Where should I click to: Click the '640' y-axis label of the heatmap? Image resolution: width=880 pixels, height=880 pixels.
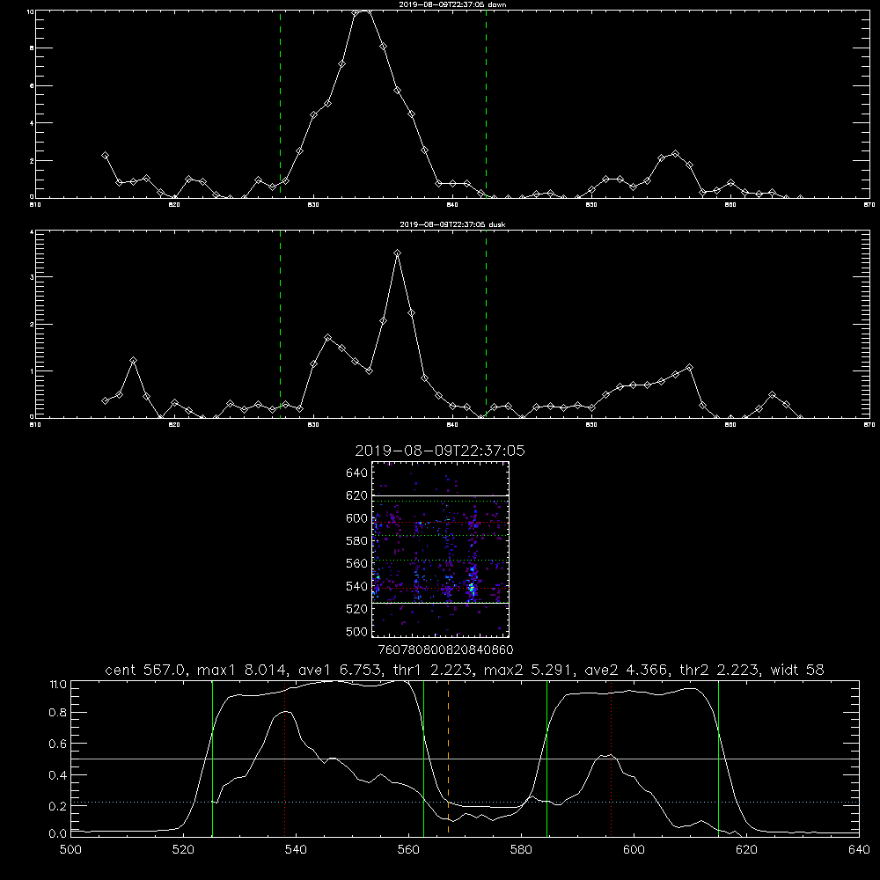click(357, 473)
